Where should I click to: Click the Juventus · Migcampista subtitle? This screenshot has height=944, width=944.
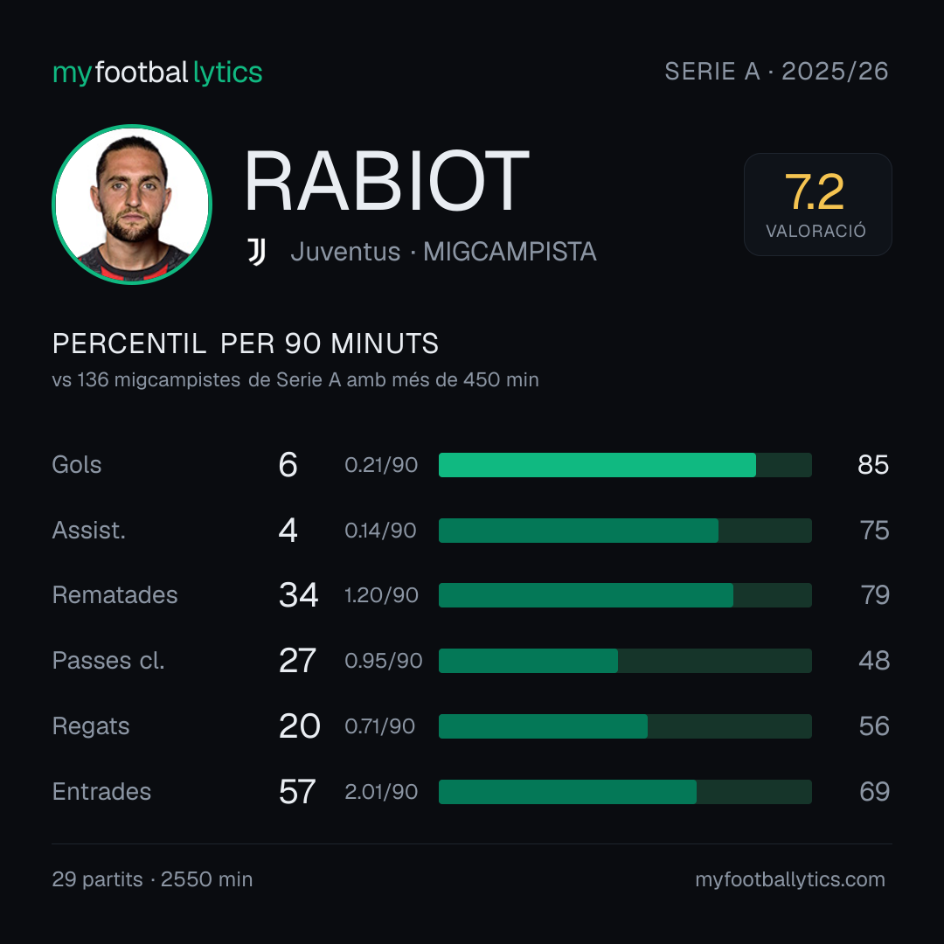click(443, 252)
